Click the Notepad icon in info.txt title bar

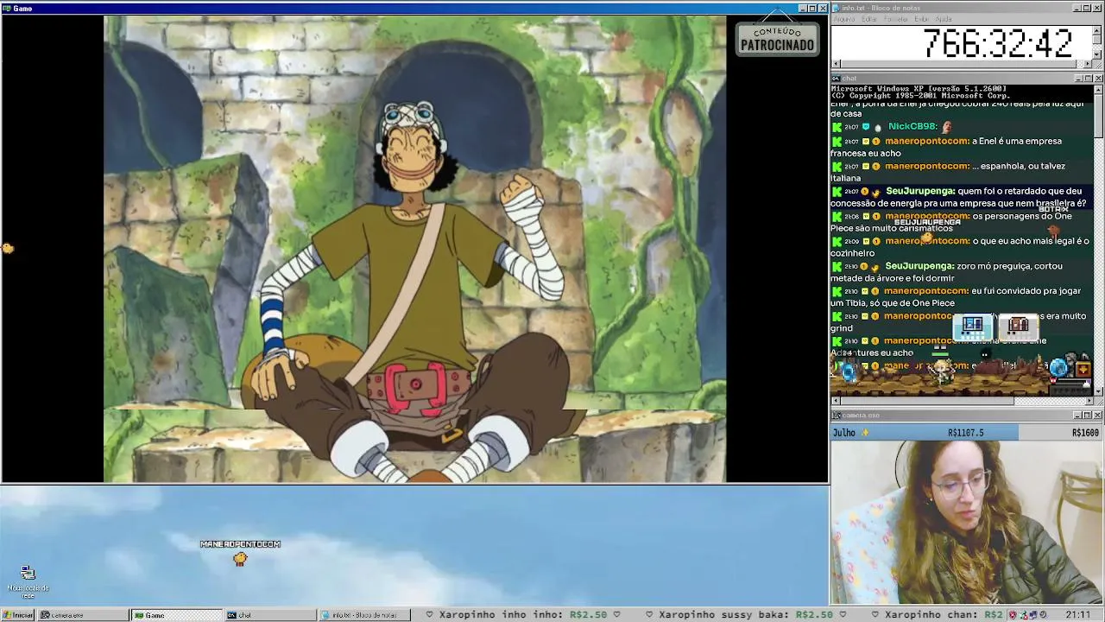836,8
